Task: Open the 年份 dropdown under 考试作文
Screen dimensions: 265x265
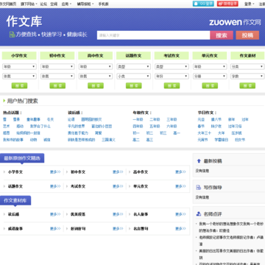Action: click(172, 77)
